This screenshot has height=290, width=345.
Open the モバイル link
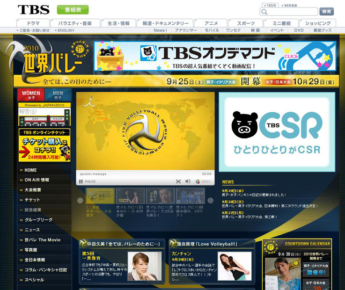[x=212, y=30]
